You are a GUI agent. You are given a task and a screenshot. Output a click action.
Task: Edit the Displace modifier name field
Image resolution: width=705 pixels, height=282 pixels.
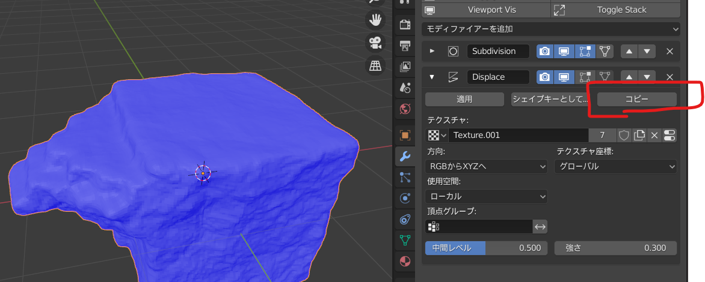coord(498,77)
